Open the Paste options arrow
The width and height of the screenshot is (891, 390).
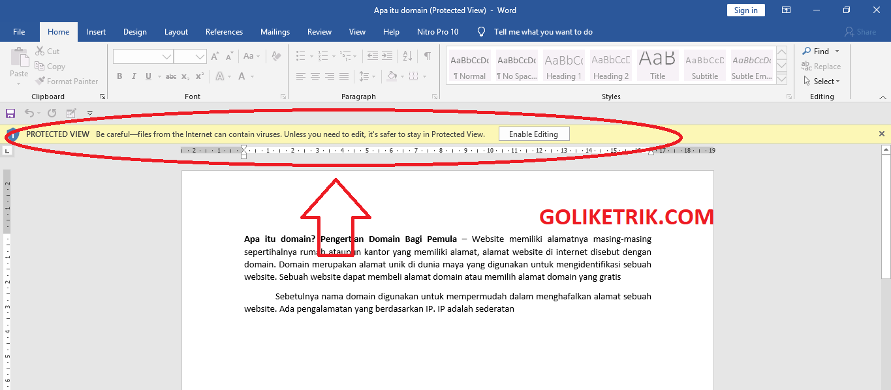(19, 83)
